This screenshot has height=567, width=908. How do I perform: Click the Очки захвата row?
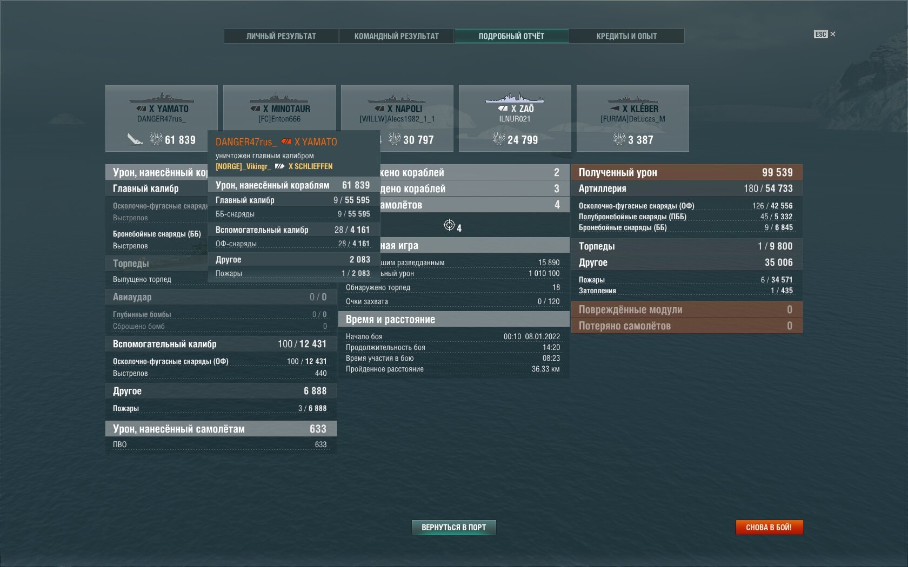point(453,301)
